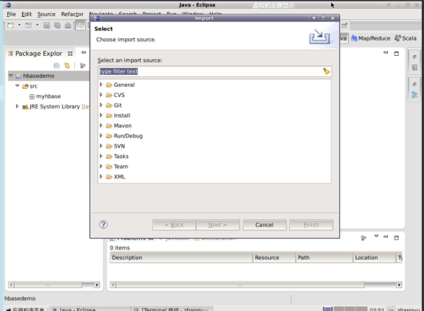Viewport: 424px width, 311px height.
Task: Click the Print toolbar icon
Action: (68, 26)
